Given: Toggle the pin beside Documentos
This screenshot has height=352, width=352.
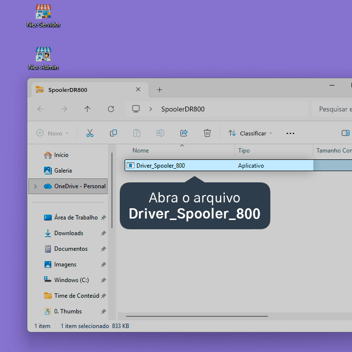Looking at the screenshot, I should pyautogui.click(x=103, y=249).
